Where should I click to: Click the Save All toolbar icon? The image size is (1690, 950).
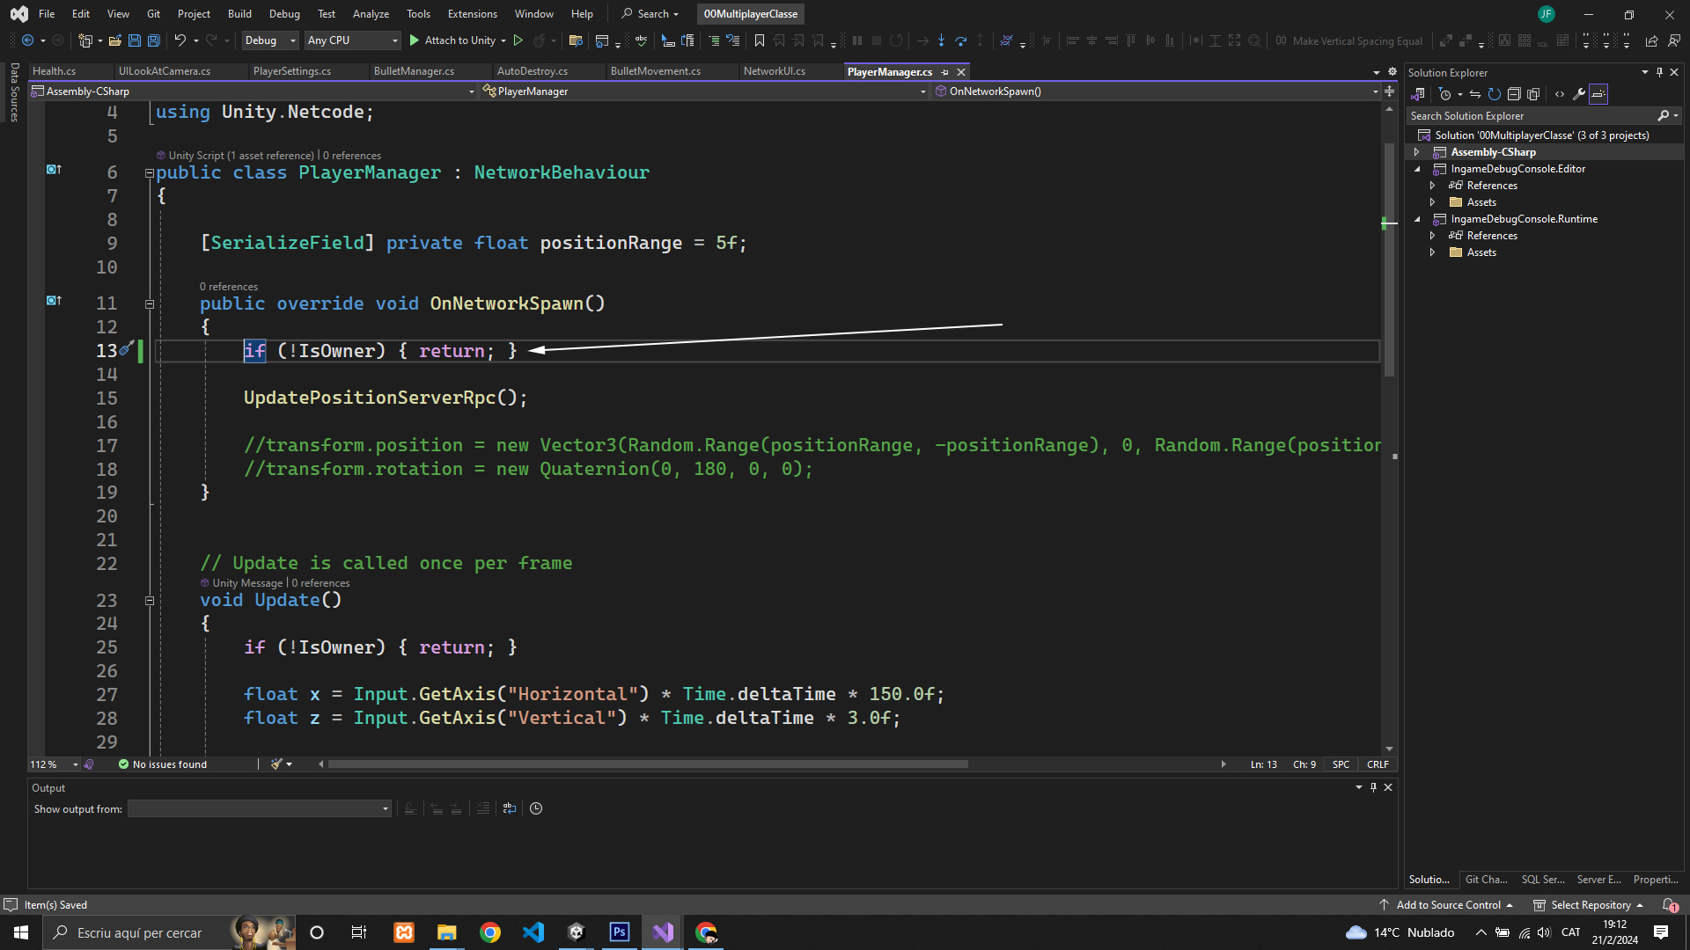tap(154, 40)
